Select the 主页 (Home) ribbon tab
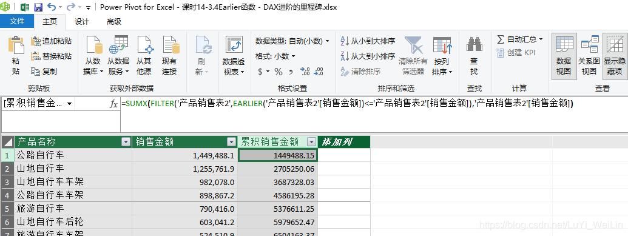This screenshot has width=628, height=236. (50, 22)
